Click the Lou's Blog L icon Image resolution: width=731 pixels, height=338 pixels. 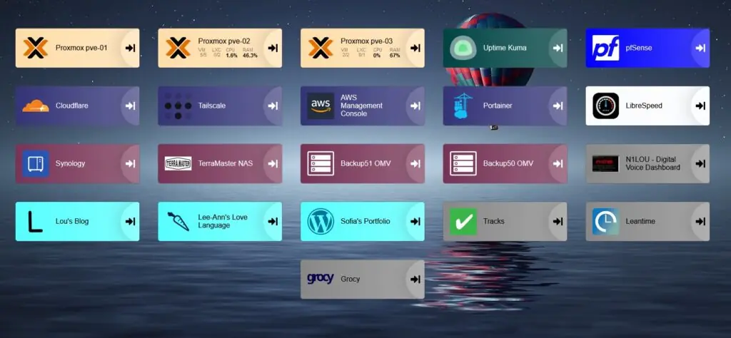point(36,222)
